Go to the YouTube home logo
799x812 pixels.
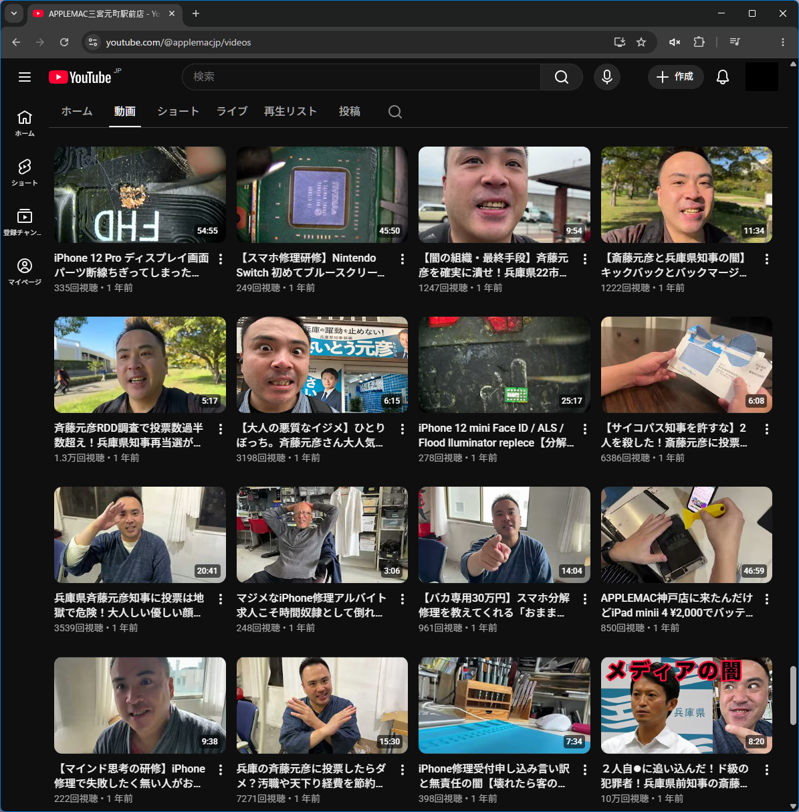(x=80, y=77)
